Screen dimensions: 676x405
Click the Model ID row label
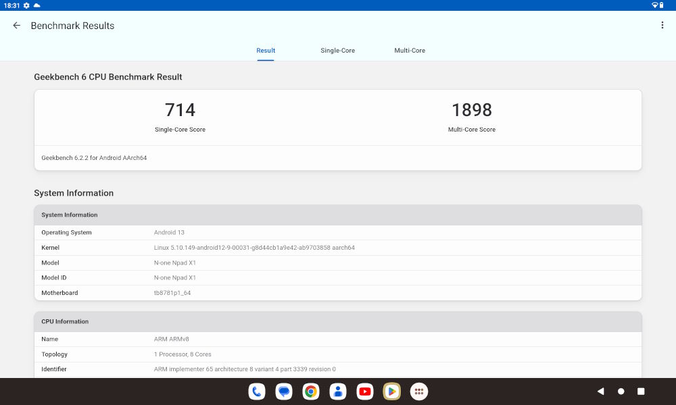tap(54, 277)
